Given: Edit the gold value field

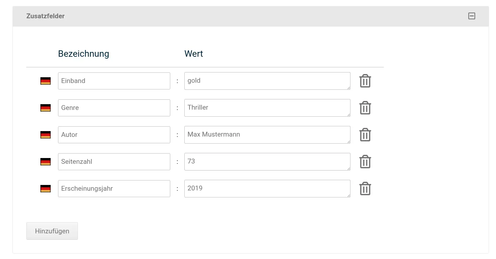Looking at the screenshot, I should click(267, 81).
